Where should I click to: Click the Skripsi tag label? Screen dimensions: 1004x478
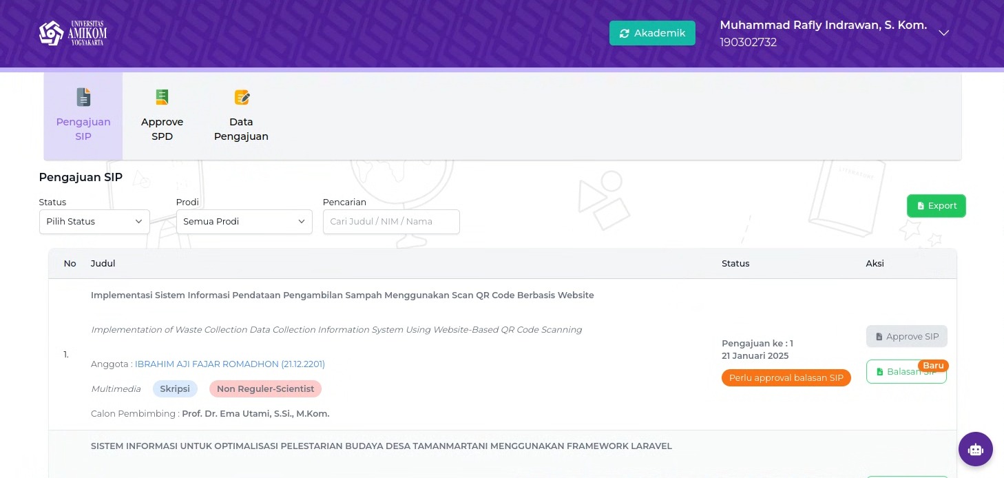tap(175, 389)
